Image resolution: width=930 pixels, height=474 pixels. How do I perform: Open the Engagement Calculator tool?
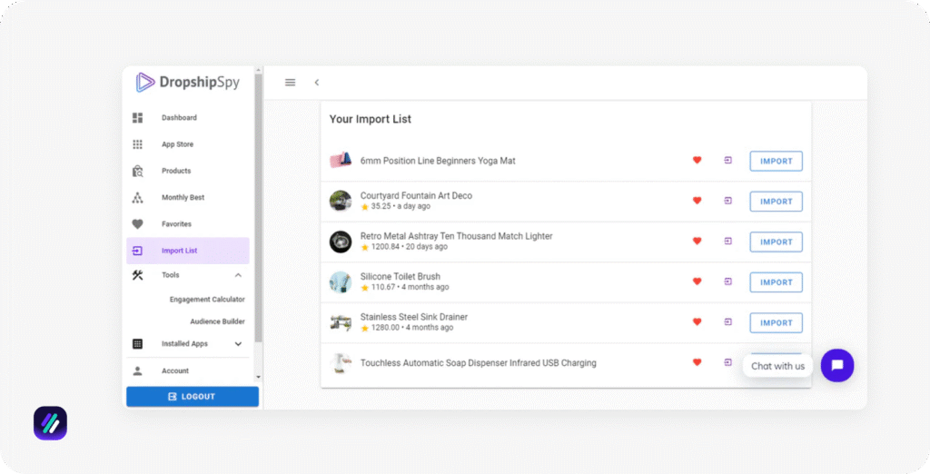point(207,300)
